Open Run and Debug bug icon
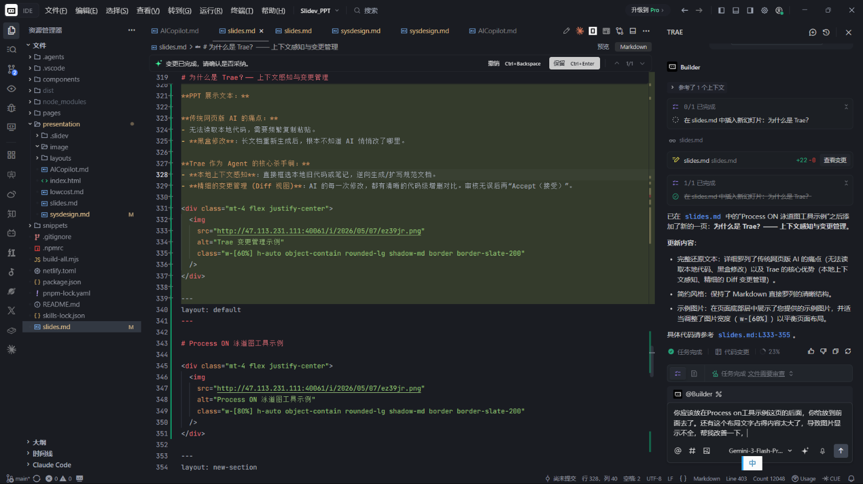The width and height of the screenshot is (863, 484). 11,108
